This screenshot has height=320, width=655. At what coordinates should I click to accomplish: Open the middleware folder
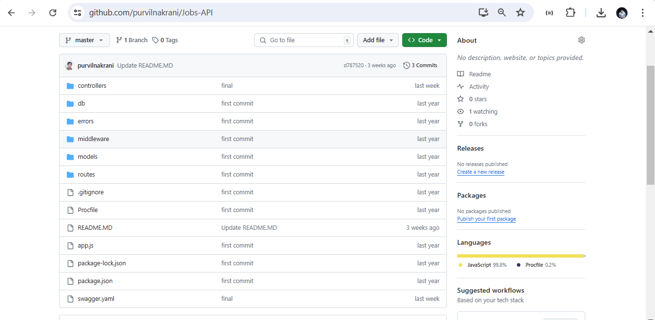(93, 139)
